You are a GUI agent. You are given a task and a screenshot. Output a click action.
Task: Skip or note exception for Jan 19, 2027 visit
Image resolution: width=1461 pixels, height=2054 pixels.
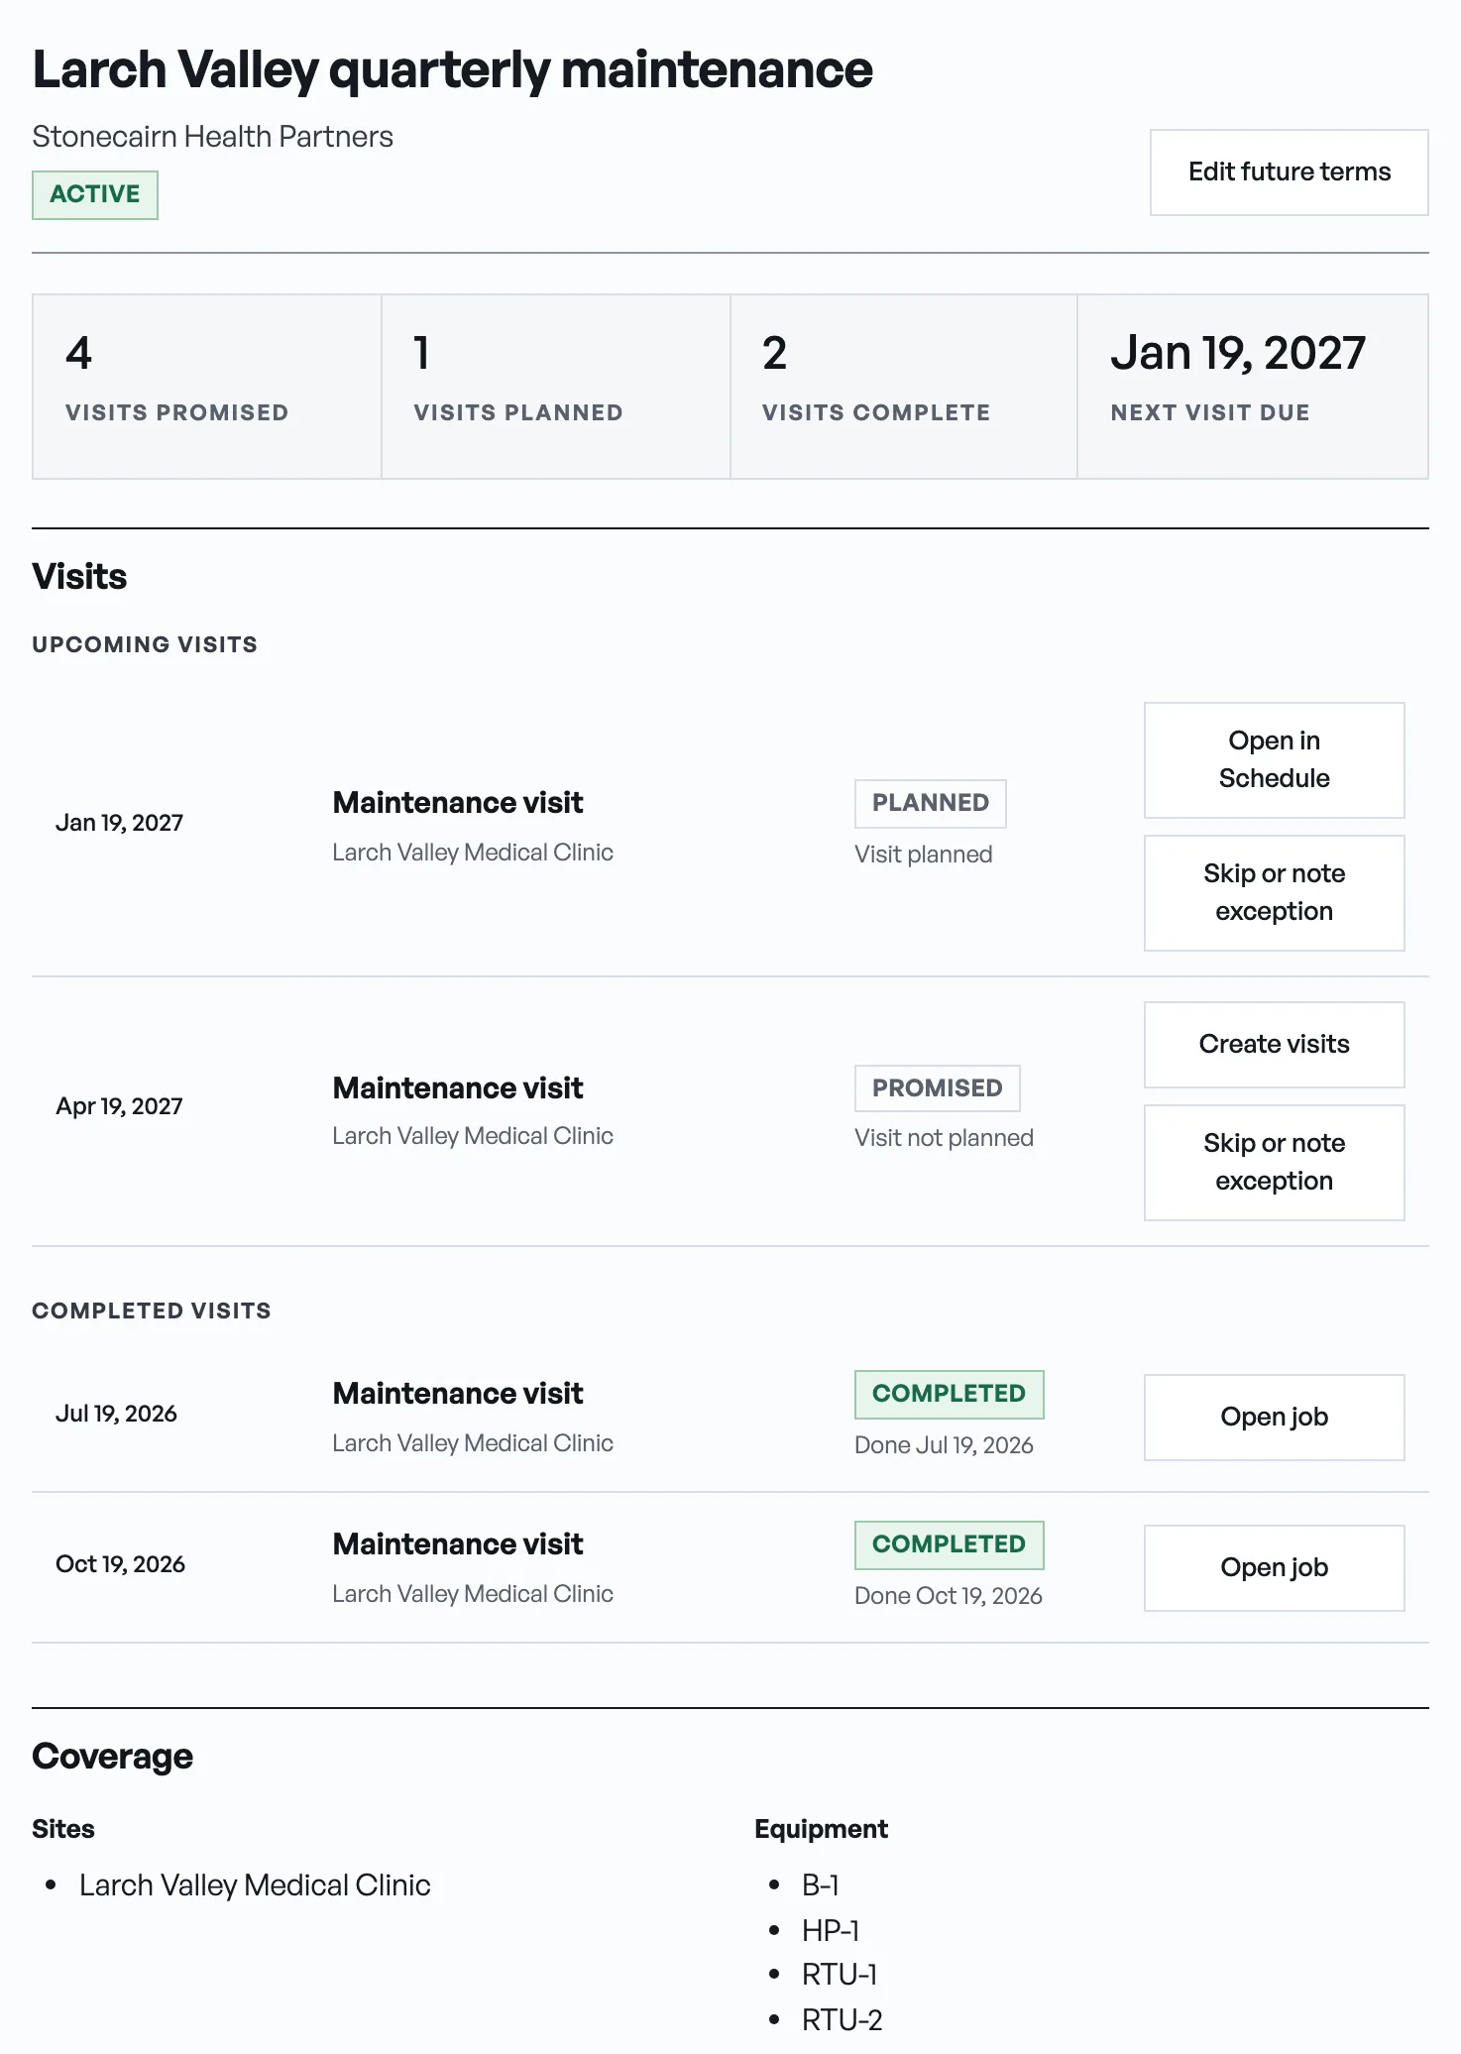point(1274,893)
